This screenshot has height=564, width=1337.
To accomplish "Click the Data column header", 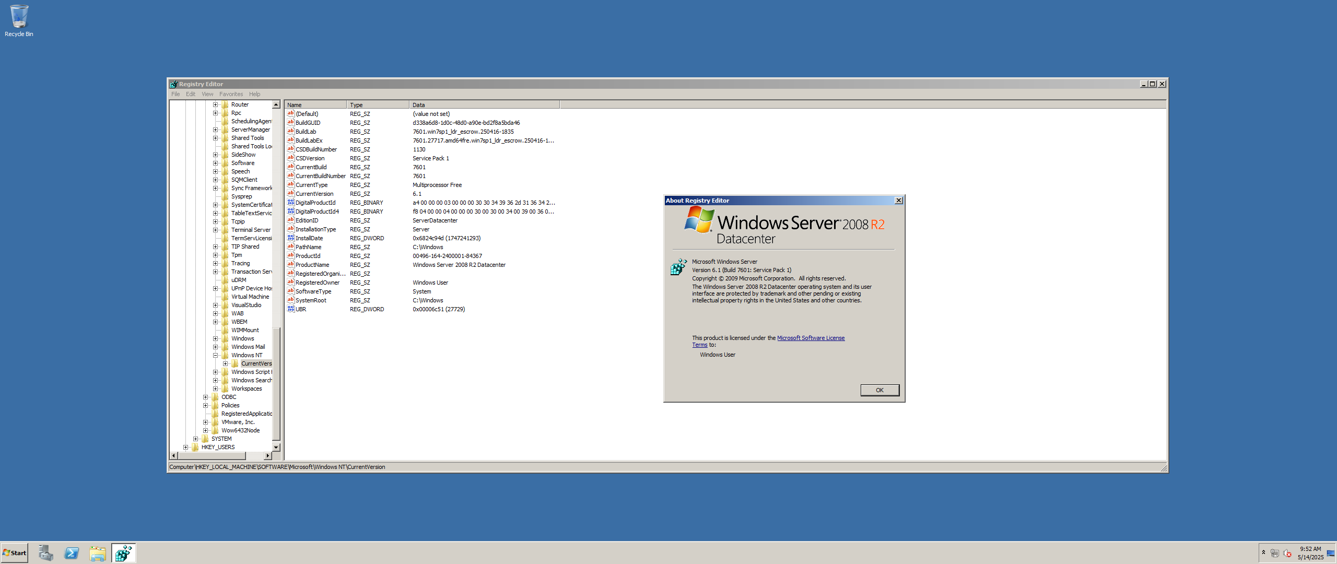I will [x=485, y=105].
